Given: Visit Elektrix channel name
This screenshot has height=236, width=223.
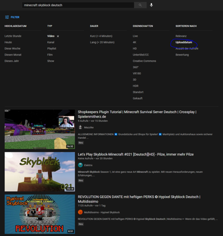Looking at the screenshot, I should click(x=88, y=165).
